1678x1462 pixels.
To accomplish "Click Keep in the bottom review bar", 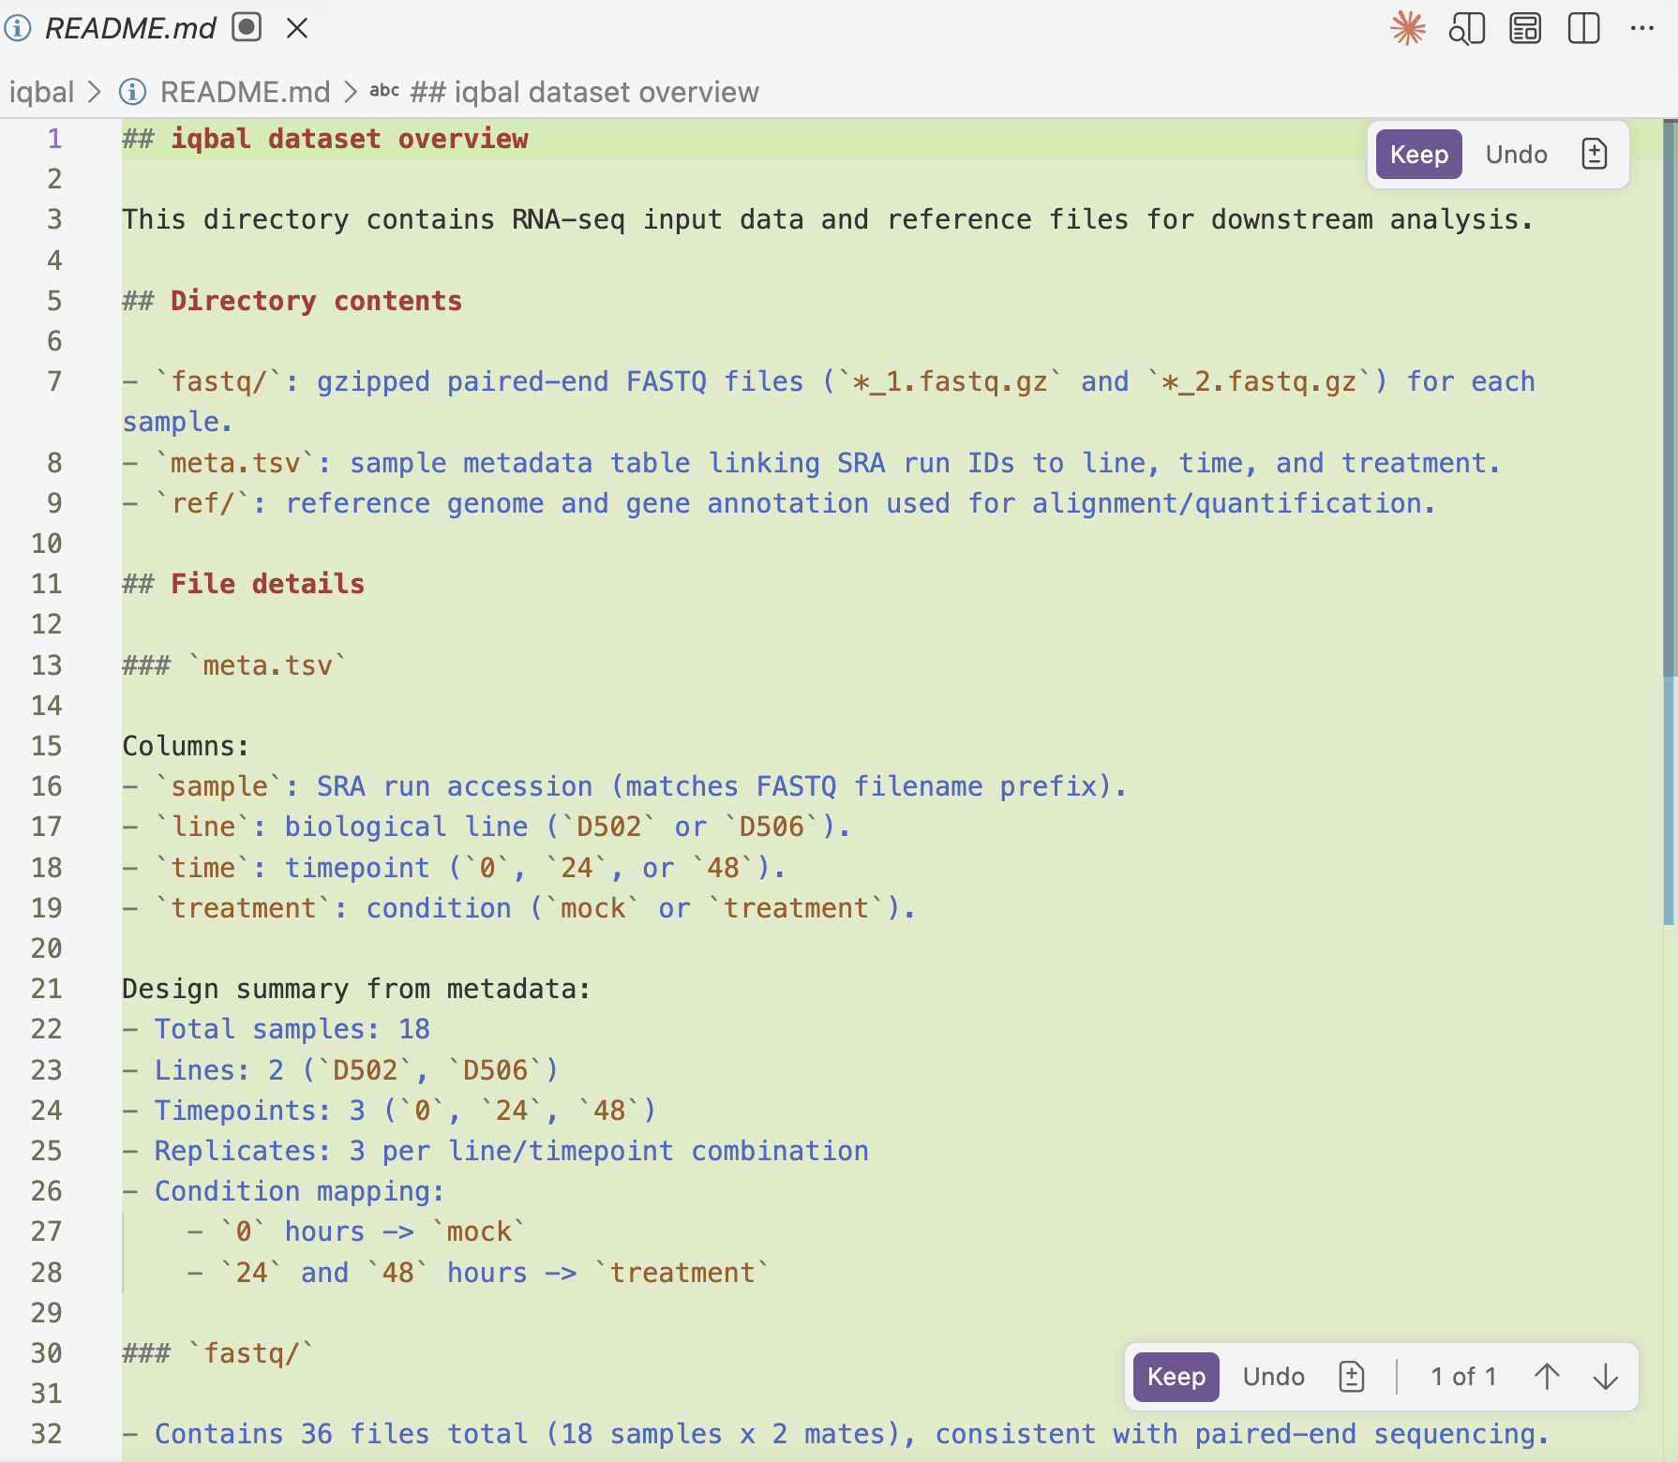I will pos(1176,1377).
